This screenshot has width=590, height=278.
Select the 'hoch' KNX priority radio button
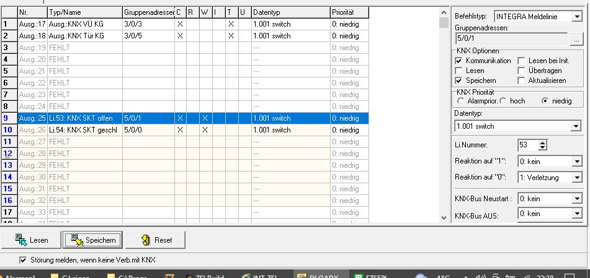click(x=503, y=100)
